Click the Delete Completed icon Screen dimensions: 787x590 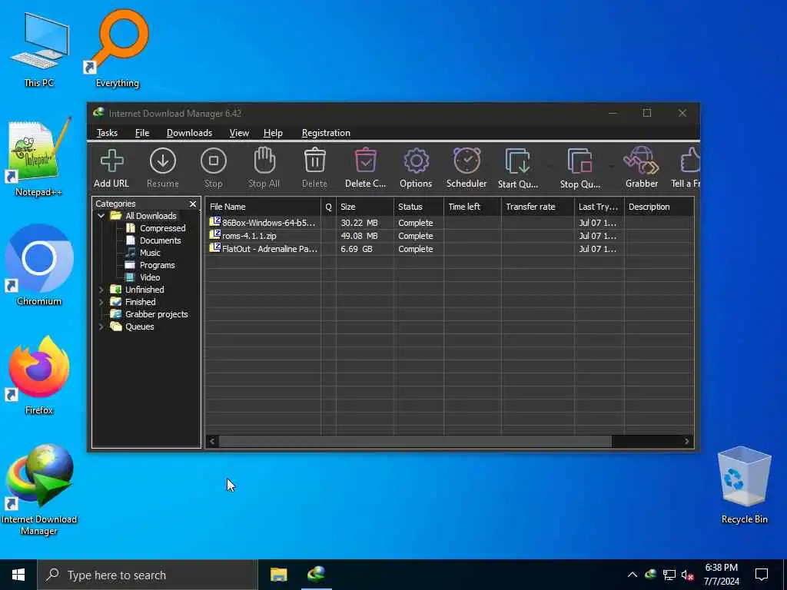(365, 161)
